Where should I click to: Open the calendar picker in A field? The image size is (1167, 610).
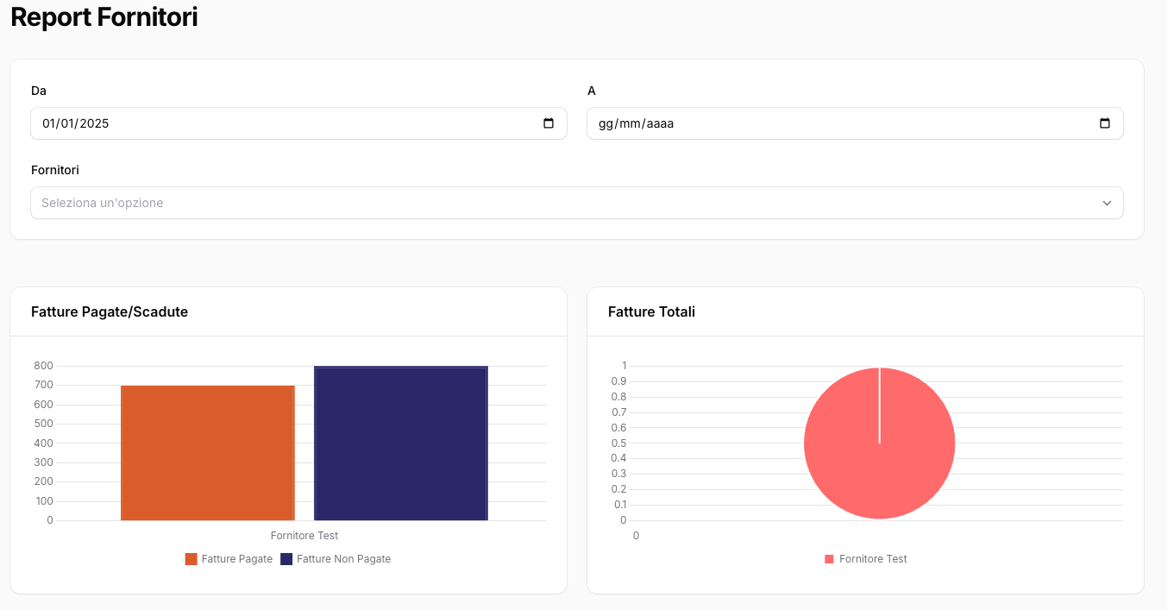pos(1105,123)
